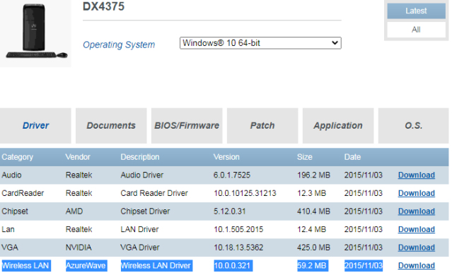Click the highlighted Wireless LAN Driver description

[156, 265]
